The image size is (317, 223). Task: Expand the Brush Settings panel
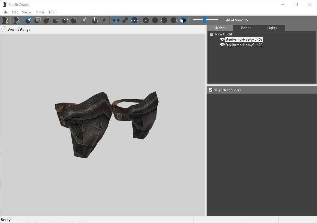tap(4, 29)
